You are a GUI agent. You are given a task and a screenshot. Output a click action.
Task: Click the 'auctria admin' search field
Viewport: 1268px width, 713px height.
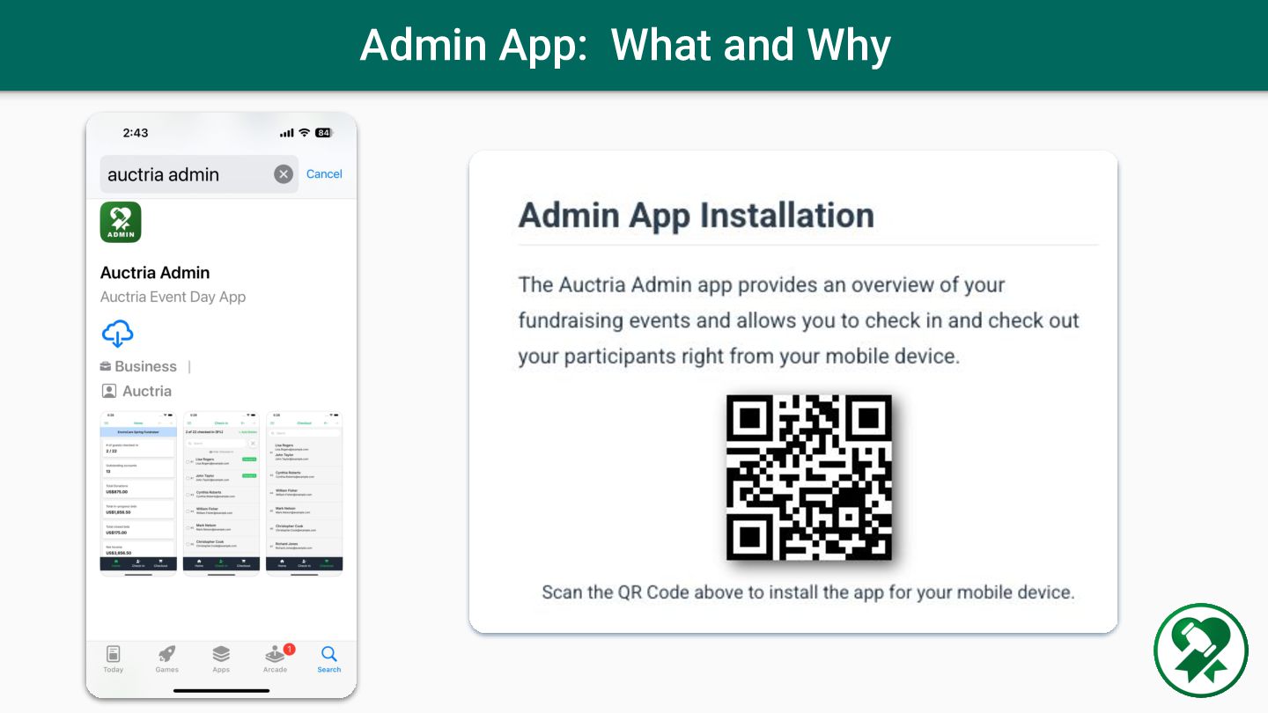199,174
